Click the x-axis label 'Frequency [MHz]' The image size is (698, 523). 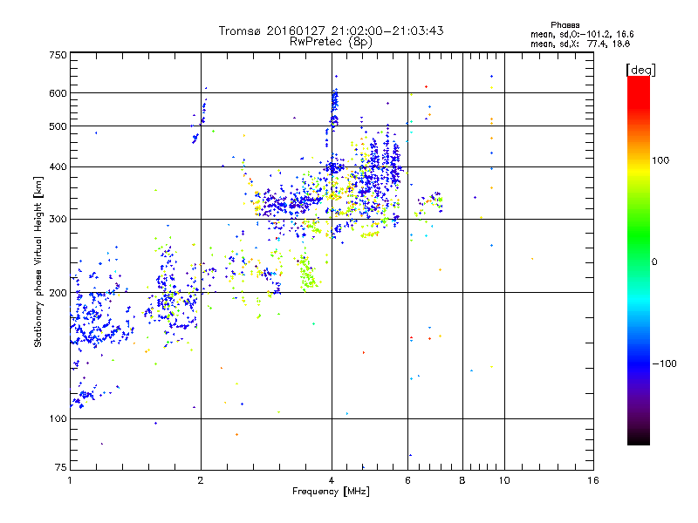[x=331, y=492]
